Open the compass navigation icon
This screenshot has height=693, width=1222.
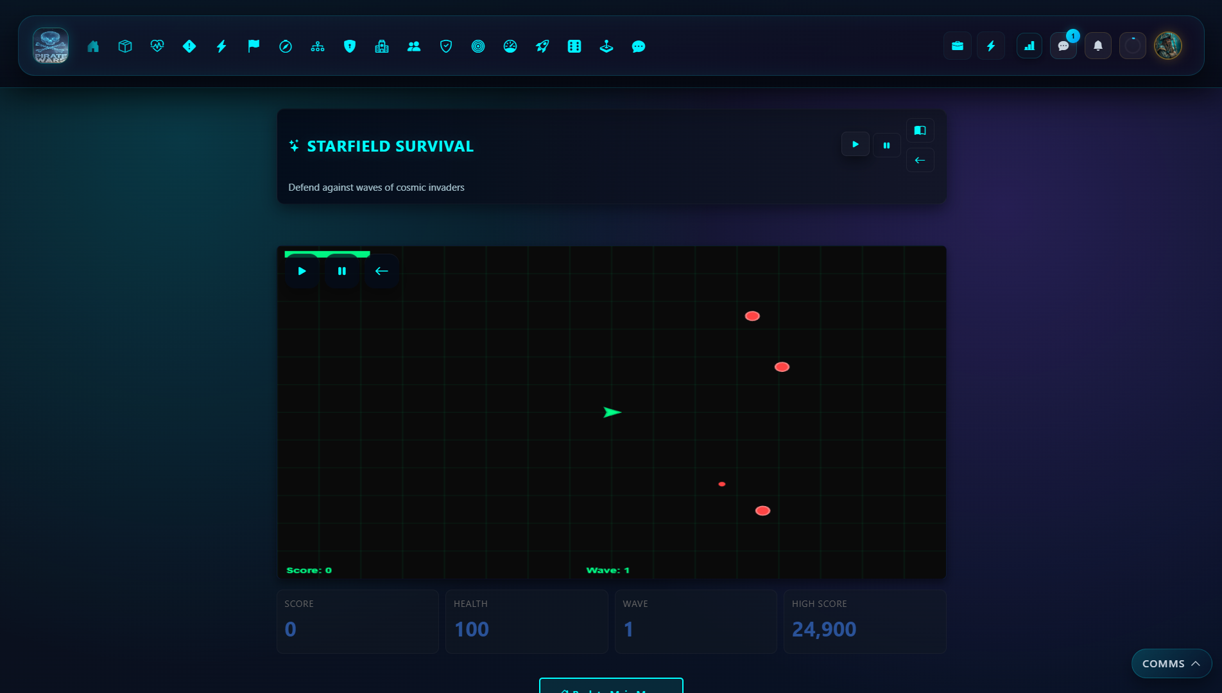click(286, 46)
